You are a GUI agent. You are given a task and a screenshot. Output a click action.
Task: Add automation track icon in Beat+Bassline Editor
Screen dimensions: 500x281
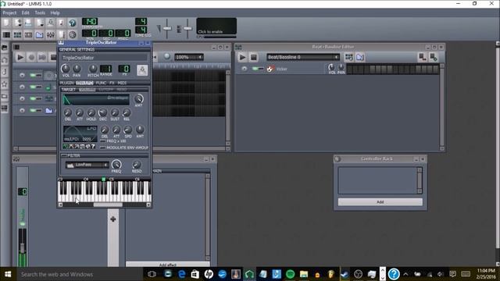click(x=360, y=57)
